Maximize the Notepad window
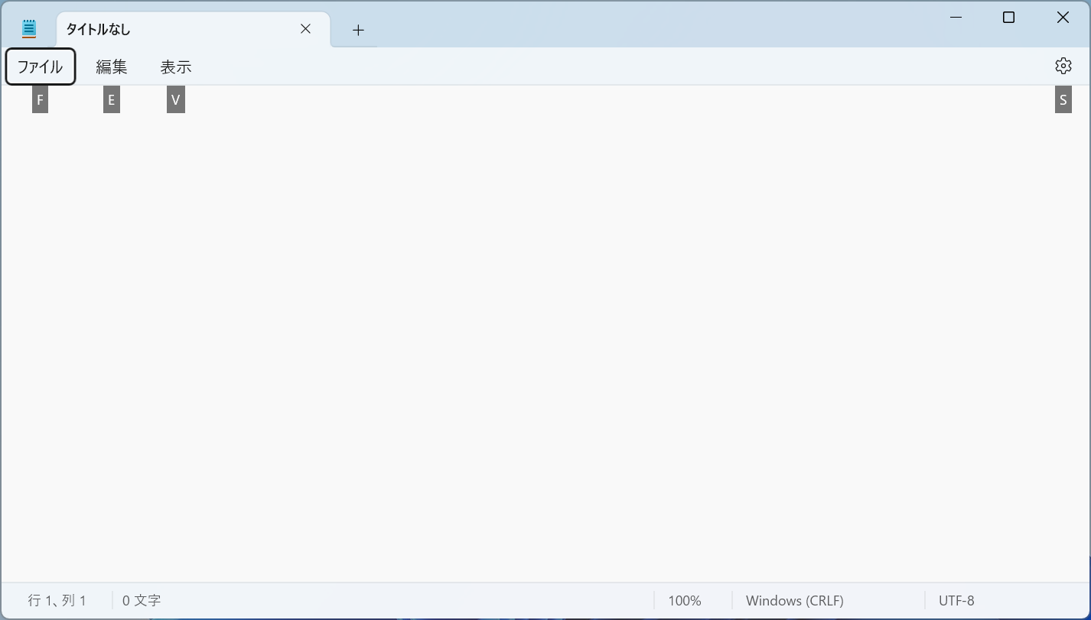Viewport: 1091px width, 620px height. pyautogui.click(x=1008, y=18)
